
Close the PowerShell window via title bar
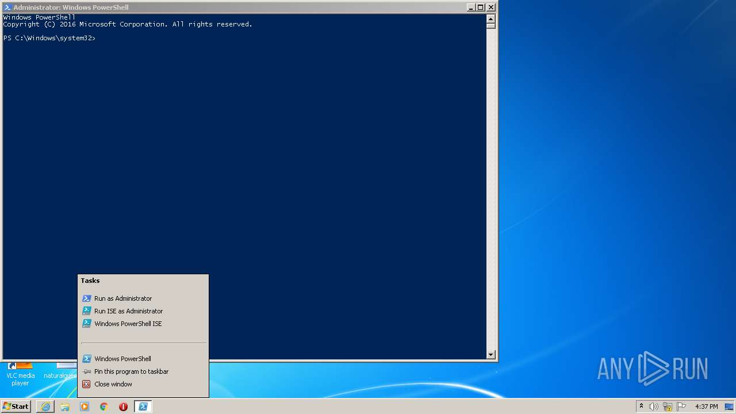pos(491,7)
